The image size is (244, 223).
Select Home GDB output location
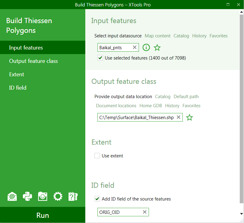click(x=150, y=106)
